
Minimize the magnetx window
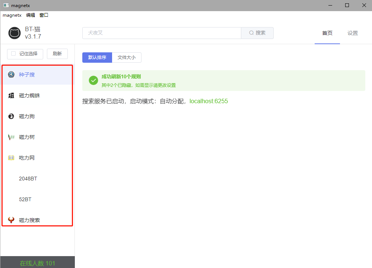click(330, 5)
